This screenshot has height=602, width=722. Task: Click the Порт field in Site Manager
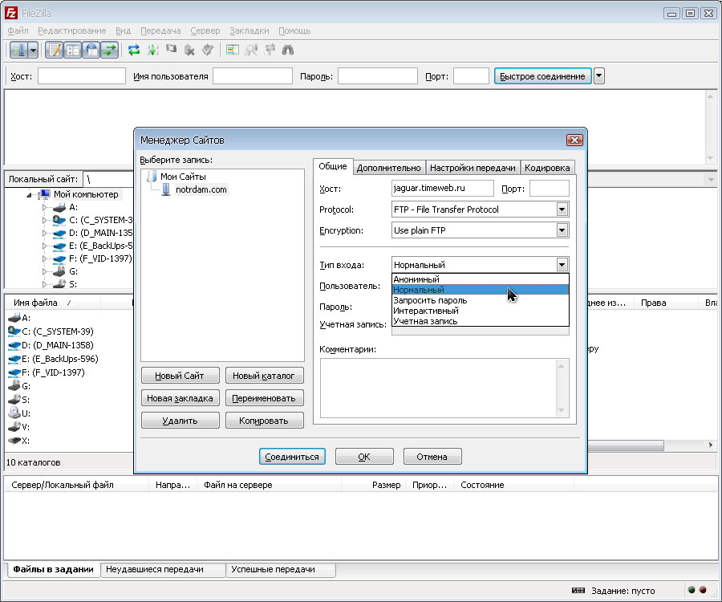549,189
